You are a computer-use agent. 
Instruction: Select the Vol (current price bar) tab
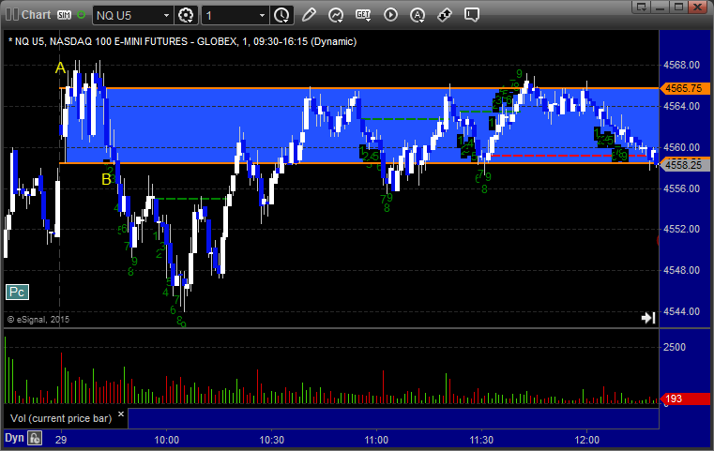(61, 418)
